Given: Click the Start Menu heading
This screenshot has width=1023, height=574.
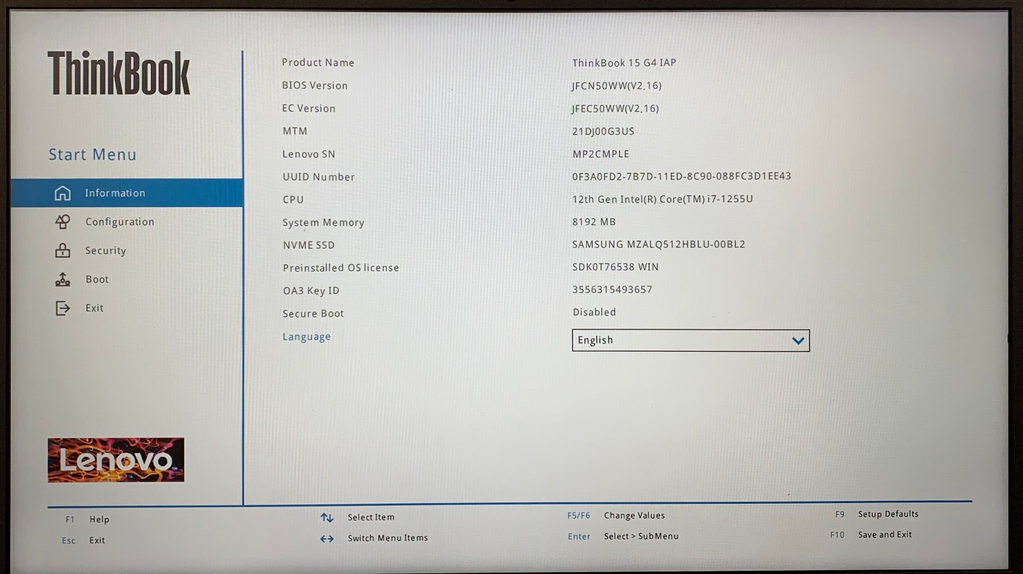Looking at the screenshot, I should pos(93,155).
